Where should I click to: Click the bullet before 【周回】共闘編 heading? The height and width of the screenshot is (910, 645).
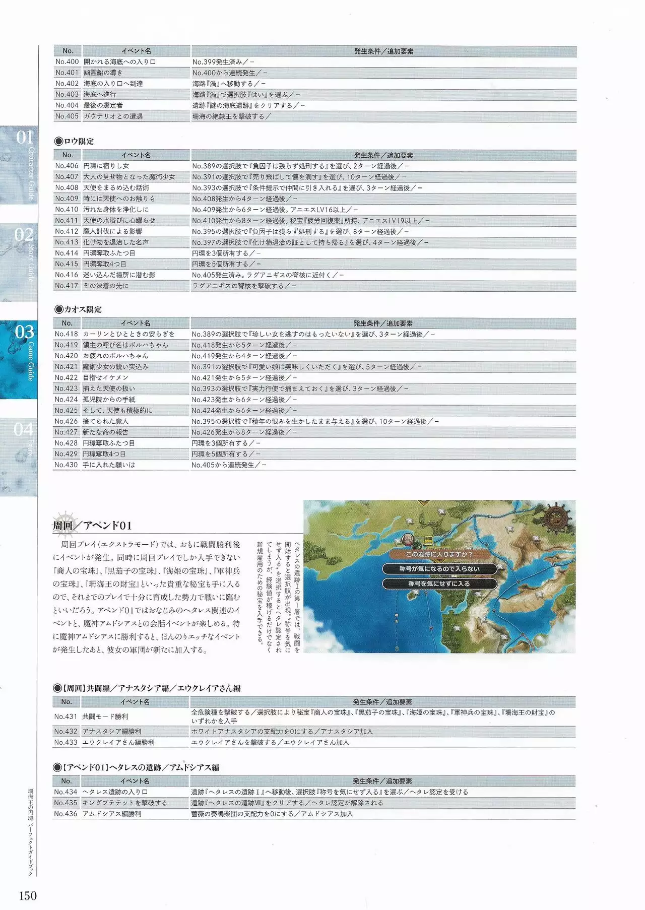pyautogui.click(x=57, y=688)
